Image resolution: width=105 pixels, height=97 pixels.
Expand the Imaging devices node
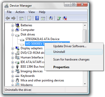coord(12,71)
